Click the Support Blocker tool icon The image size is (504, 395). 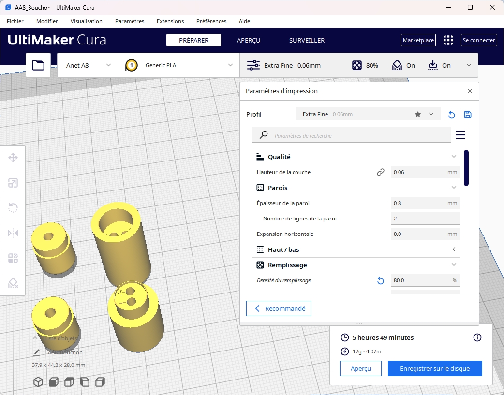tap(13, 283)
